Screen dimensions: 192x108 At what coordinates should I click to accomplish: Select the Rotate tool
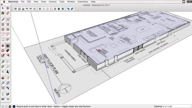pos(3,51)
